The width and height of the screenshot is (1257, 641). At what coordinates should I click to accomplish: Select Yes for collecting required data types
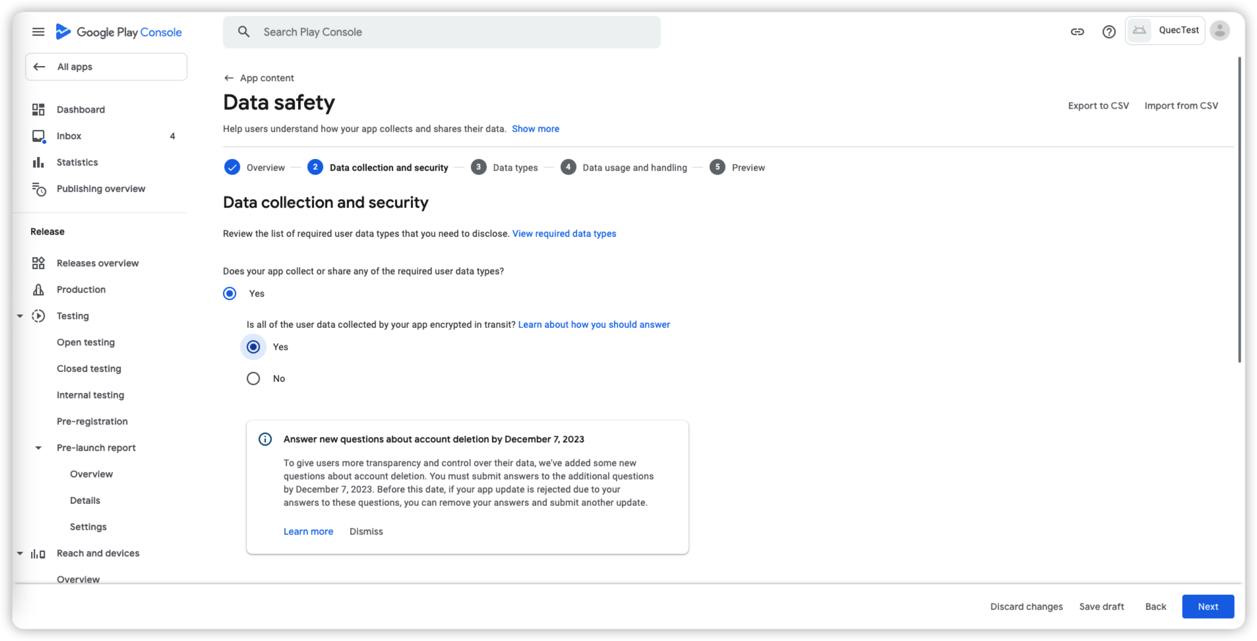click(230, 293)
